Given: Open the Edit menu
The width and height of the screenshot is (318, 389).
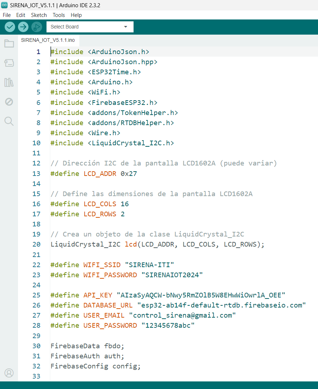Looking at the screenshot, I should (21, 15).
